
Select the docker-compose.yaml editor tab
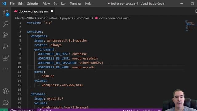click(34, 11)
